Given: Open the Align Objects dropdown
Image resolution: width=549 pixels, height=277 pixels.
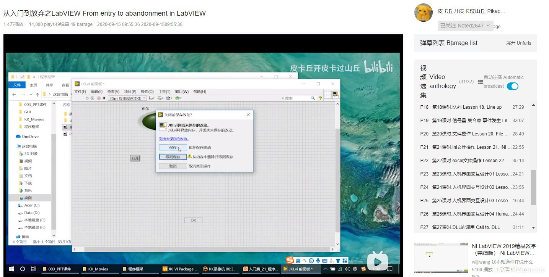Looking at the screenshot, I should click(152, 98).
